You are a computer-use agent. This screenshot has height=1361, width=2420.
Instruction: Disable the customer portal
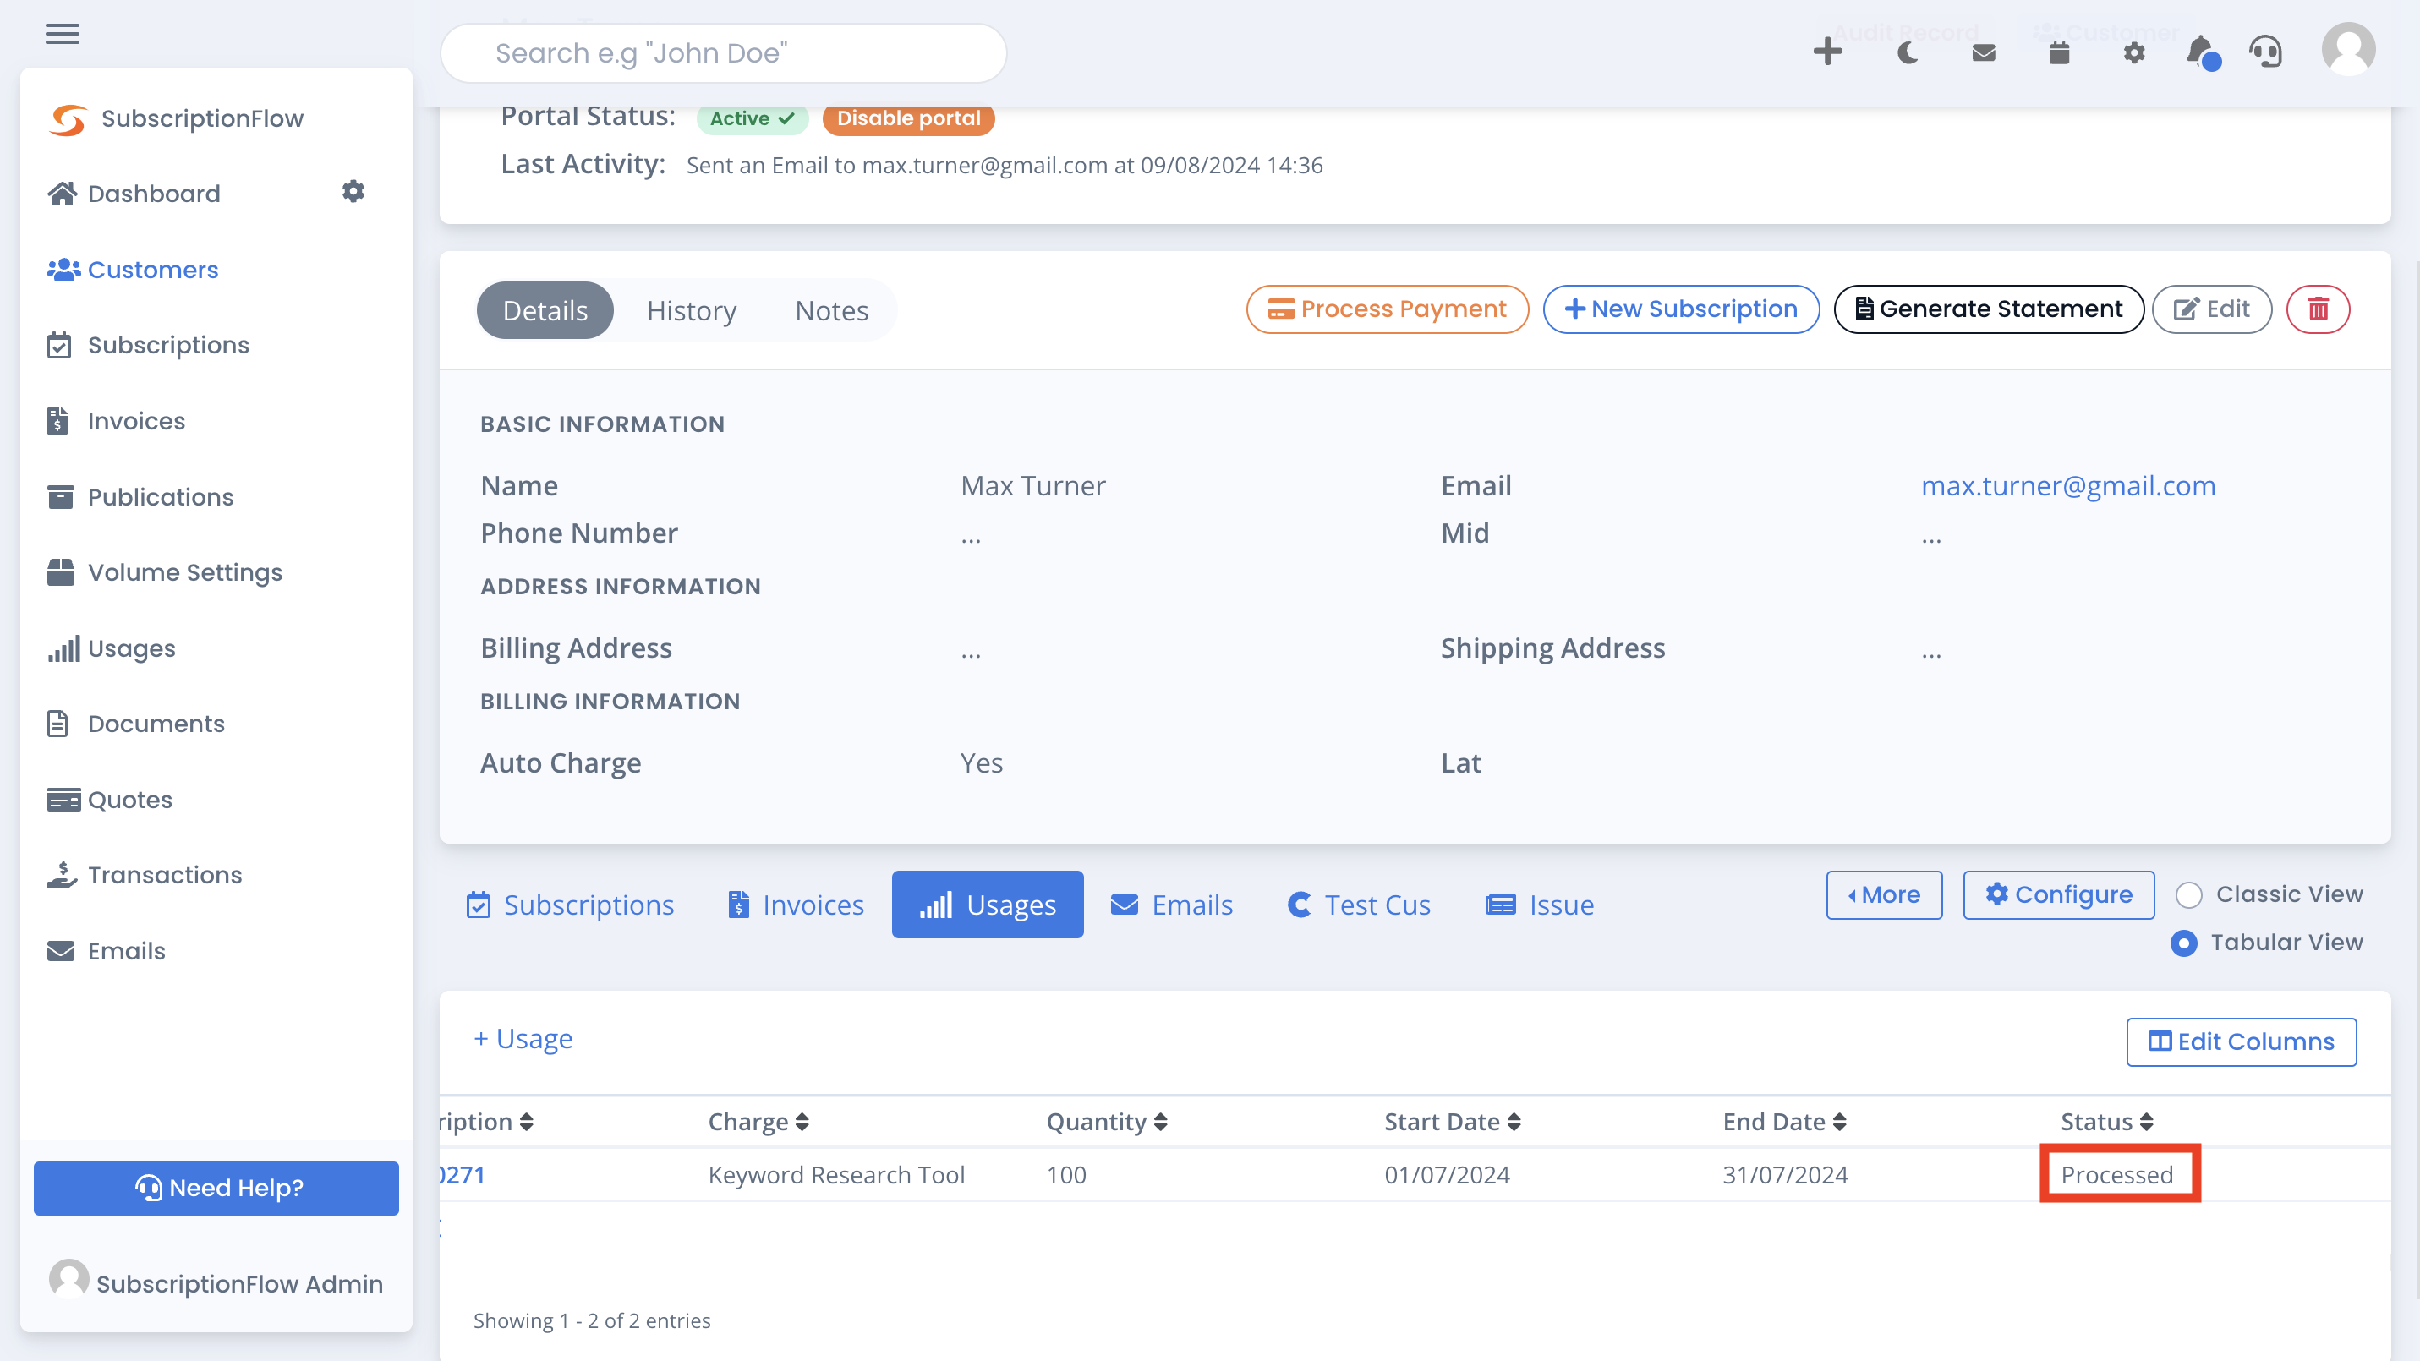coord(908,118)
